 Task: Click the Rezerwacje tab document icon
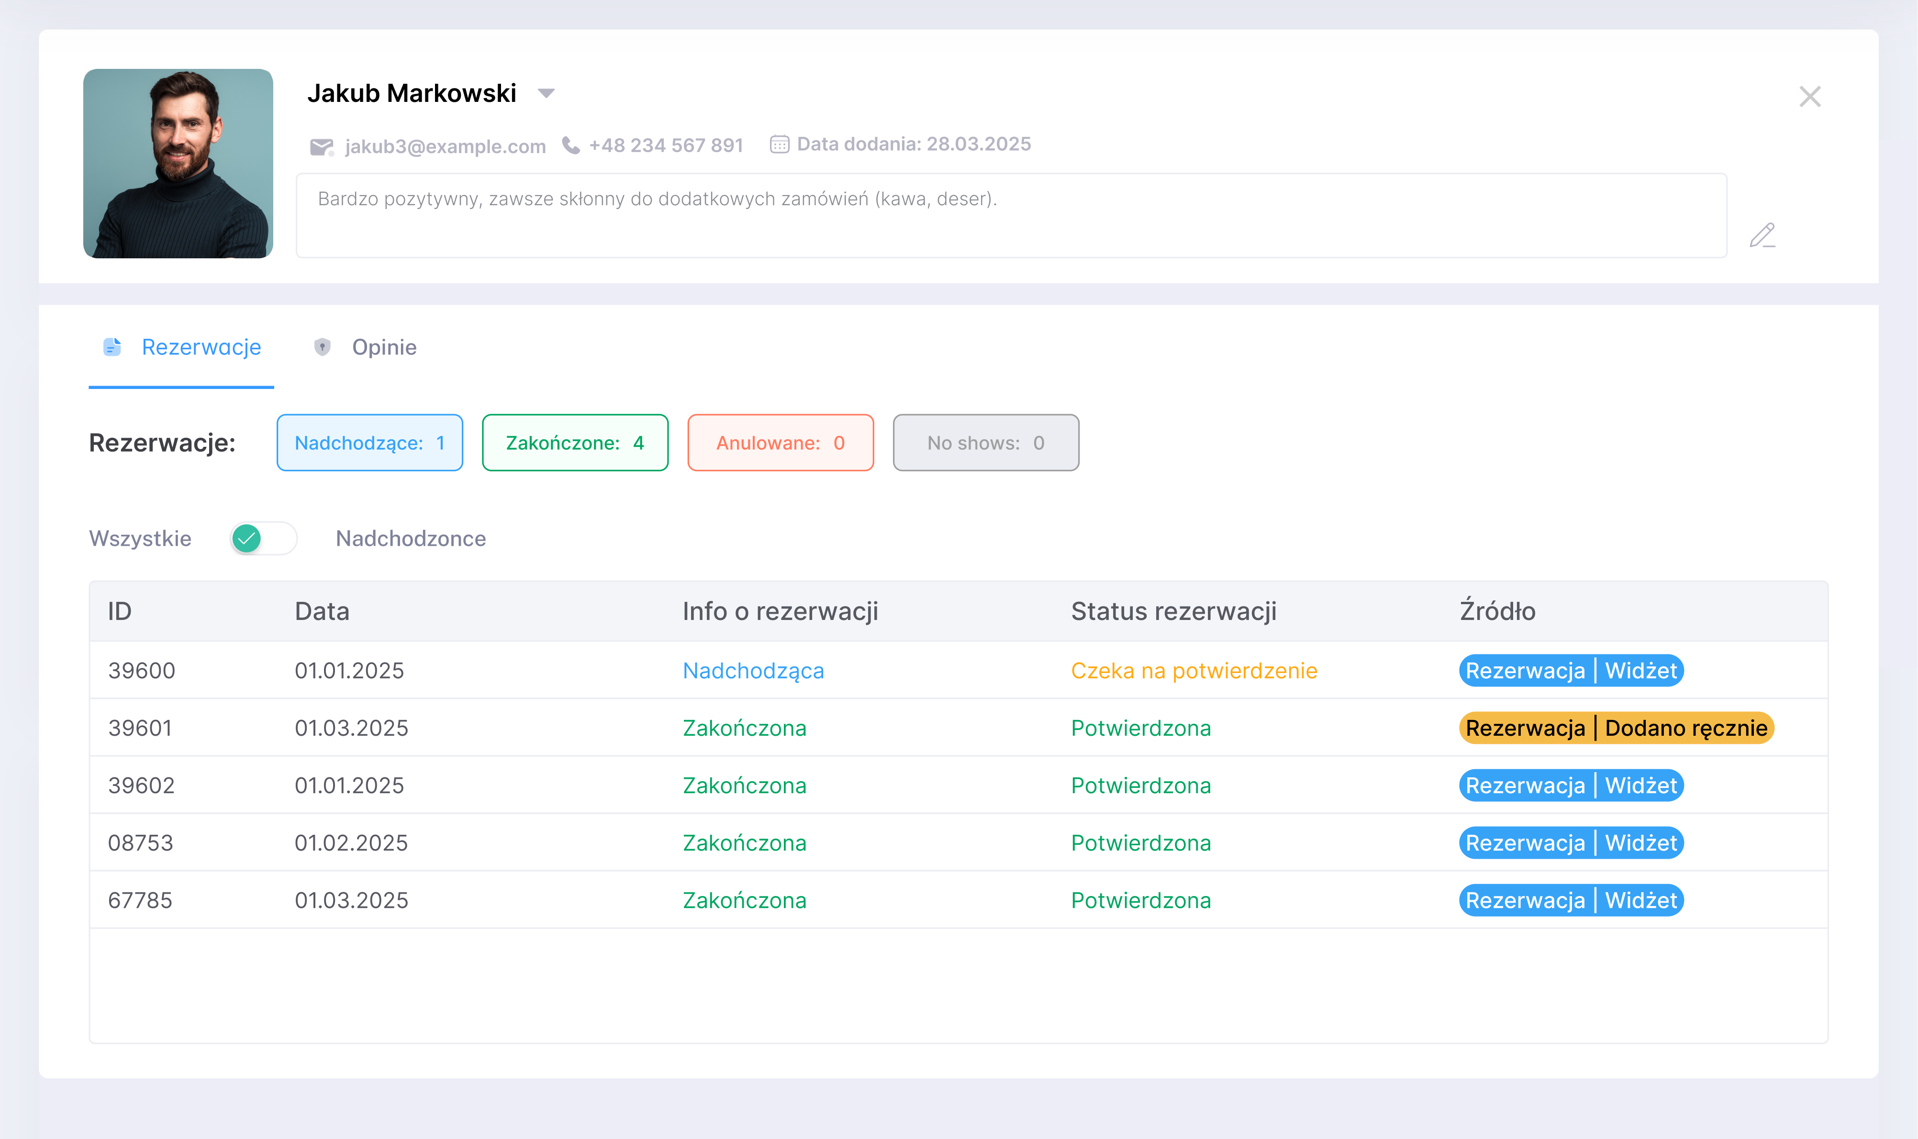point(112,347)
